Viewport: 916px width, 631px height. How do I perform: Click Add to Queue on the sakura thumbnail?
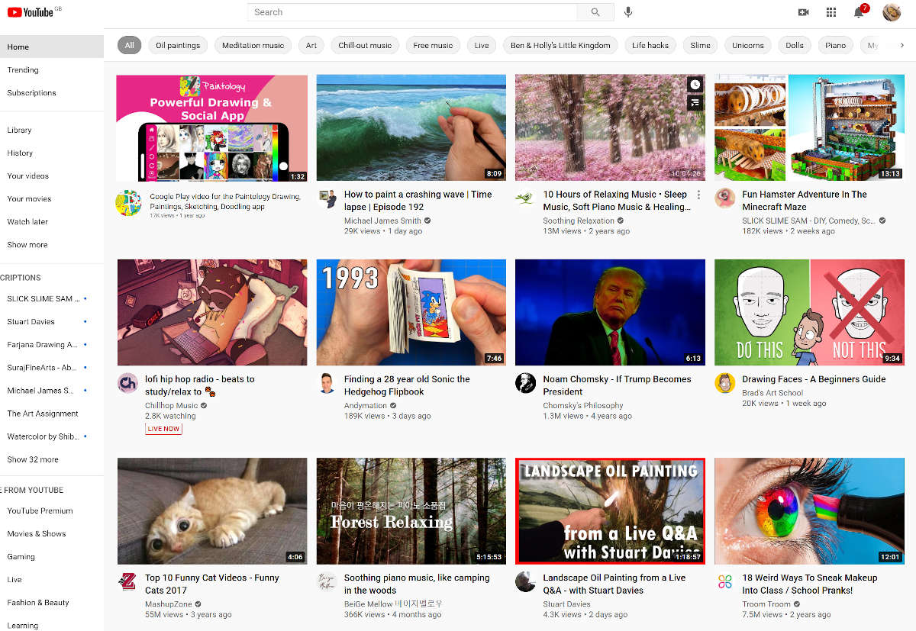tap(693, 102)
